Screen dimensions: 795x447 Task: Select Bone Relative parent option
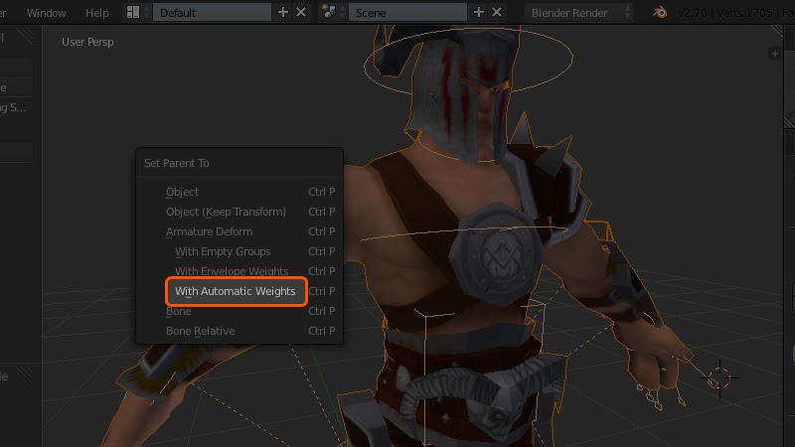tap(239, 331)
